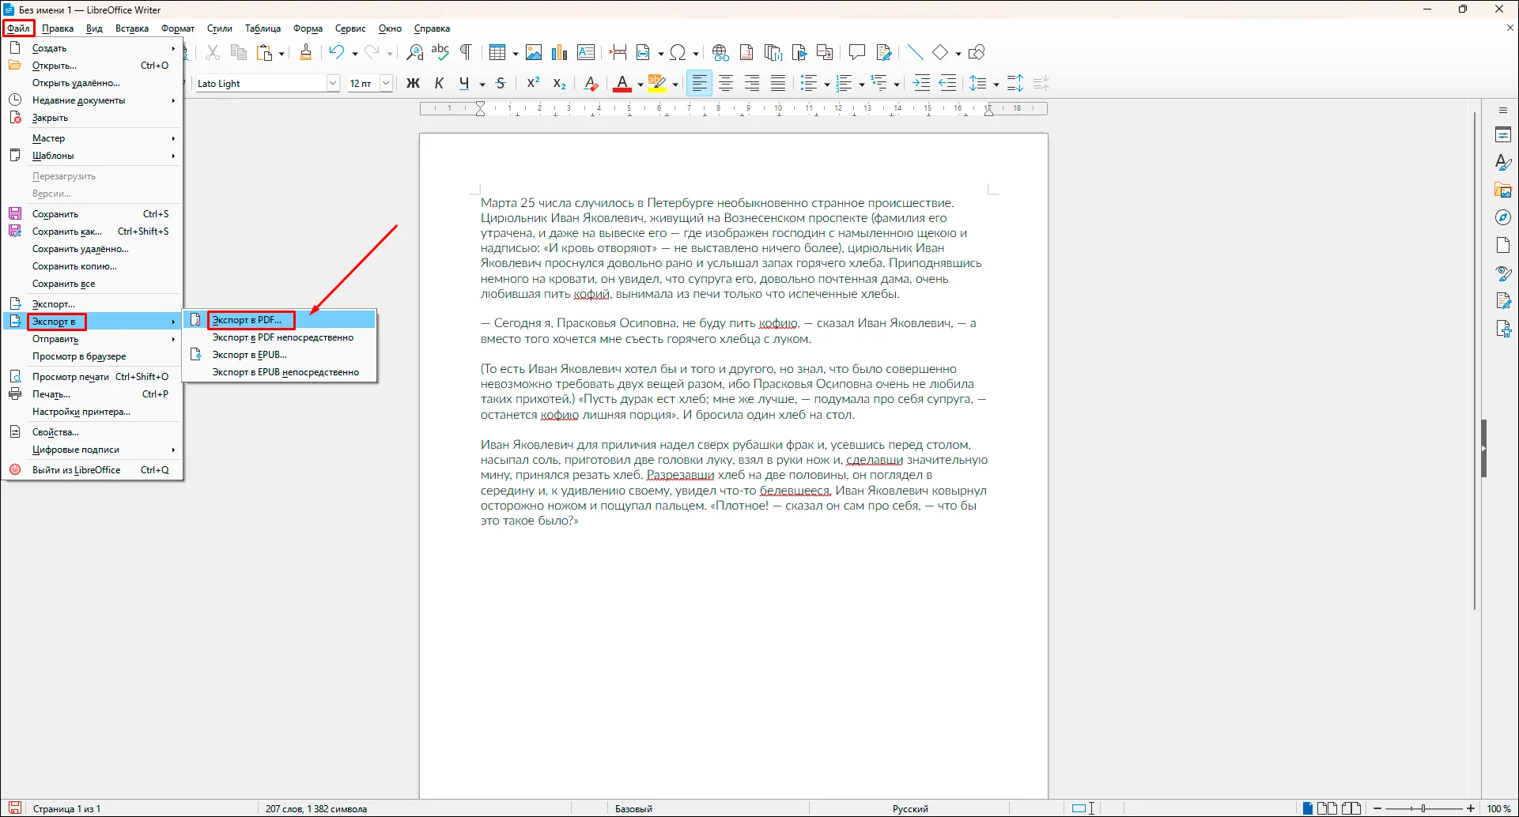Open Find and Replace icon
Viewport: 1519px width, 817px height.
point(414,52)
